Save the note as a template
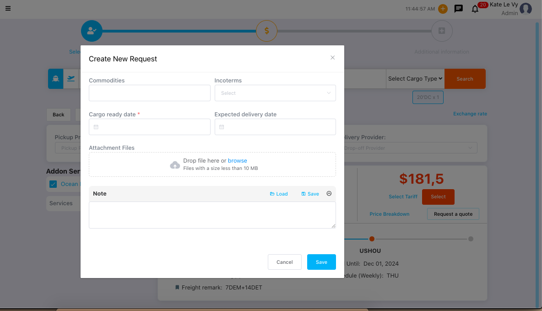This screenshot has width=542, height=311. pyautogui.click(x=310, y=194)
